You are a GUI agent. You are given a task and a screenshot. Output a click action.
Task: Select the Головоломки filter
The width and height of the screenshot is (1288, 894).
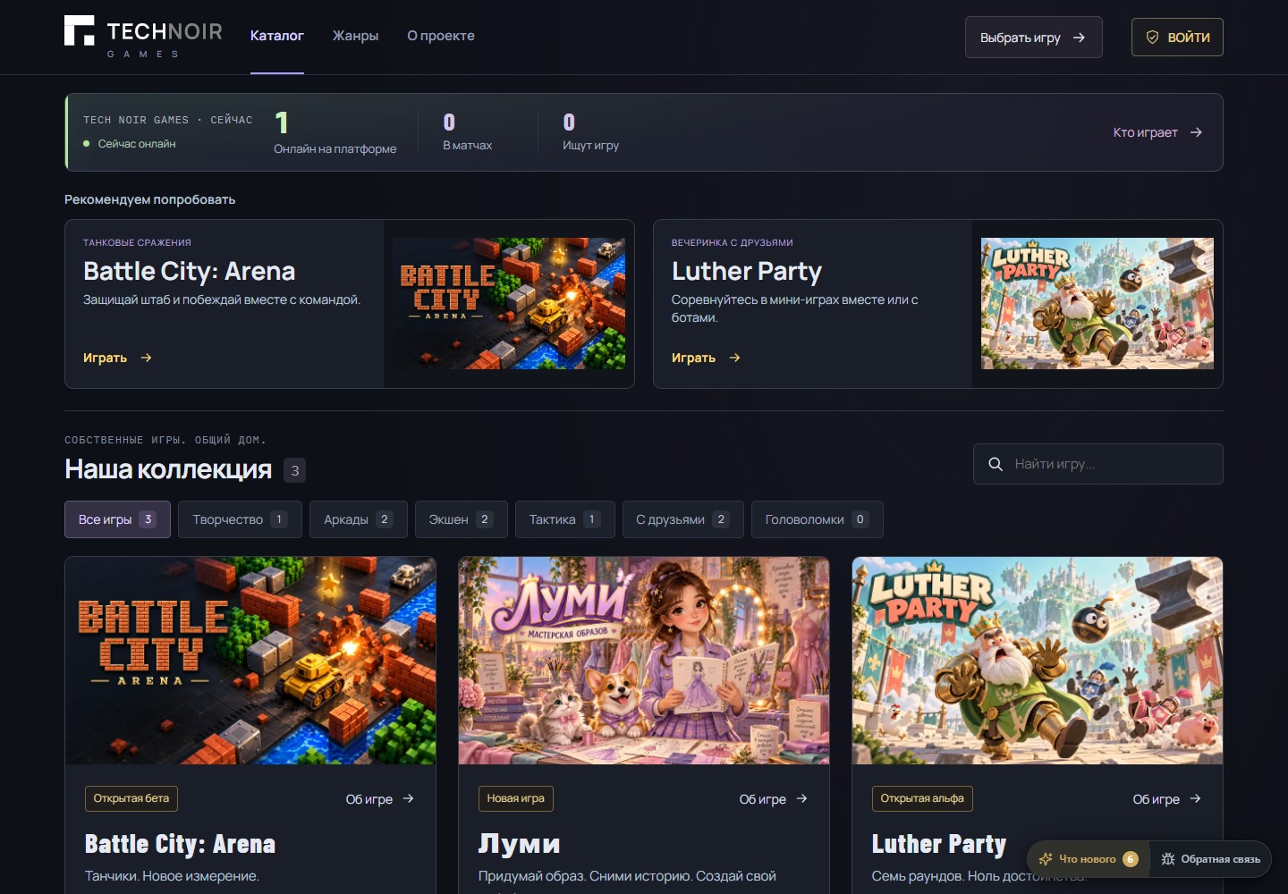click(x=818, y=519)
